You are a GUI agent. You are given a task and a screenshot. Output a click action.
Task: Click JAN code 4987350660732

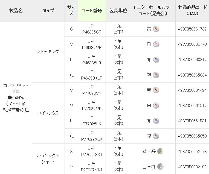tap(192, 29)
